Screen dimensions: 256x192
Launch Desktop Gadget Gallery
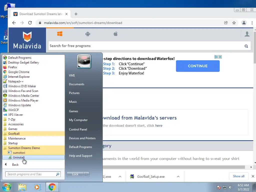(33, 62)
